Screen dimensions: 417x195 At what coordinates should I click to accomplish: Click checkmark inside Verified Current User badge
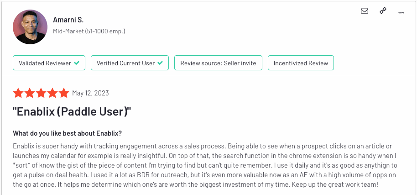click(160, 63)
